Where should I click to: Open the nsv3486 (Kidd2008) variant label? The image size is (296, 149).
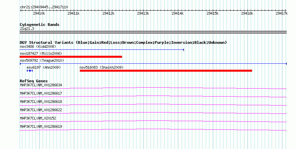[38, 46]
